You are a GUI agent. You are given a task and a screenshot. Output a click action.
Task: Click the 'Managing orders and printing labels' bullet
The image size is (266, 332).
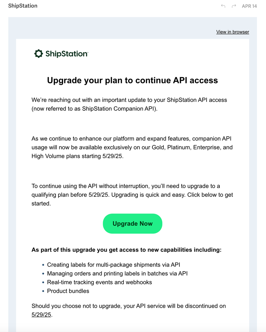tap(117, 274)
